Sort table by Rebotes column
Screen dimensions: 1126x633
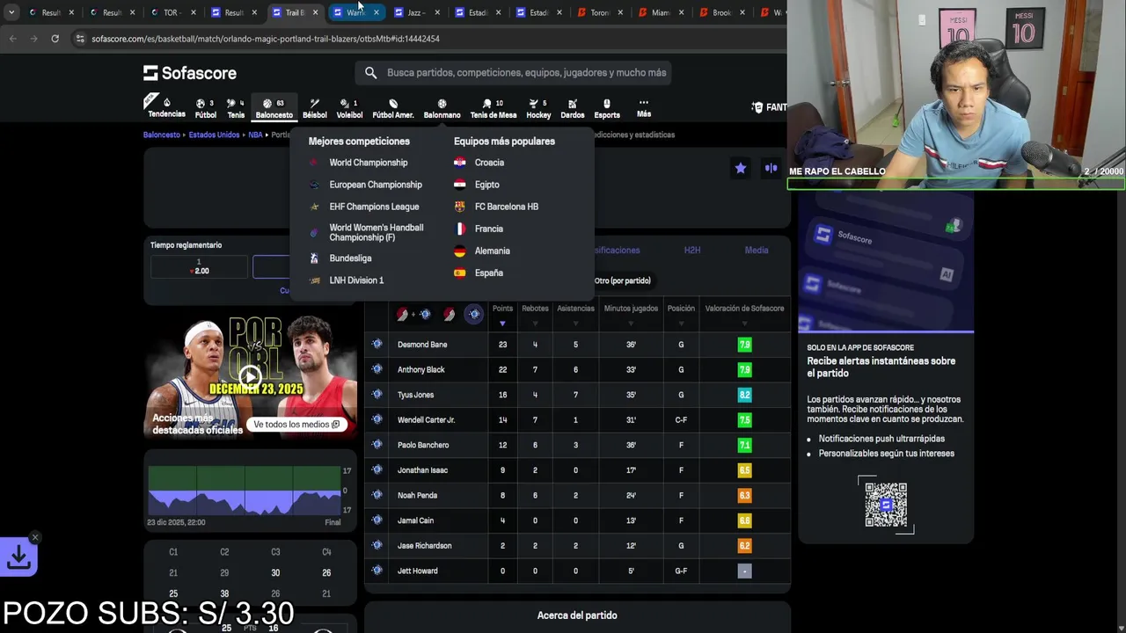535,314
